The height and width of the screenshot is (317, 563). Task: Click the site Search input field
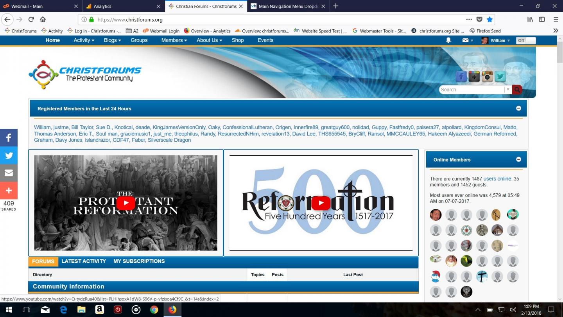pos(472,90)
